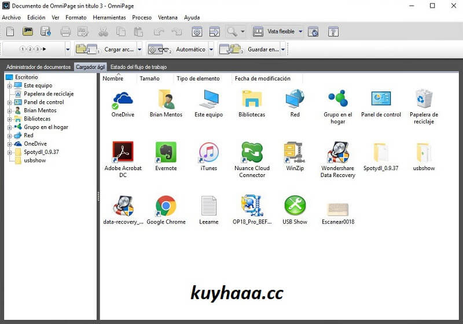Click the Copy toolbar icon

coord(121,32)
